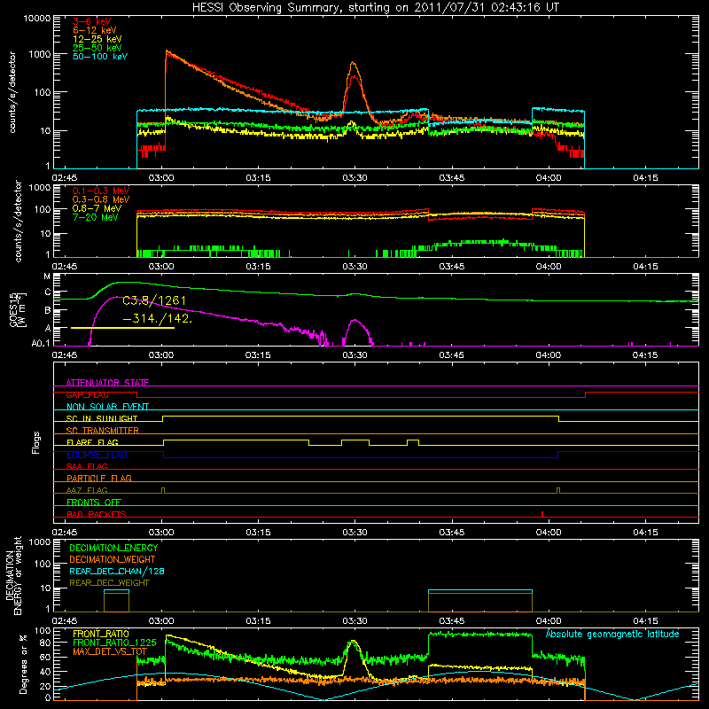The width and height of the screenshot is (709, 709).
Task: Click the red BAD_PACKETS tick mark near 04:00
Action: click(542, 514)
